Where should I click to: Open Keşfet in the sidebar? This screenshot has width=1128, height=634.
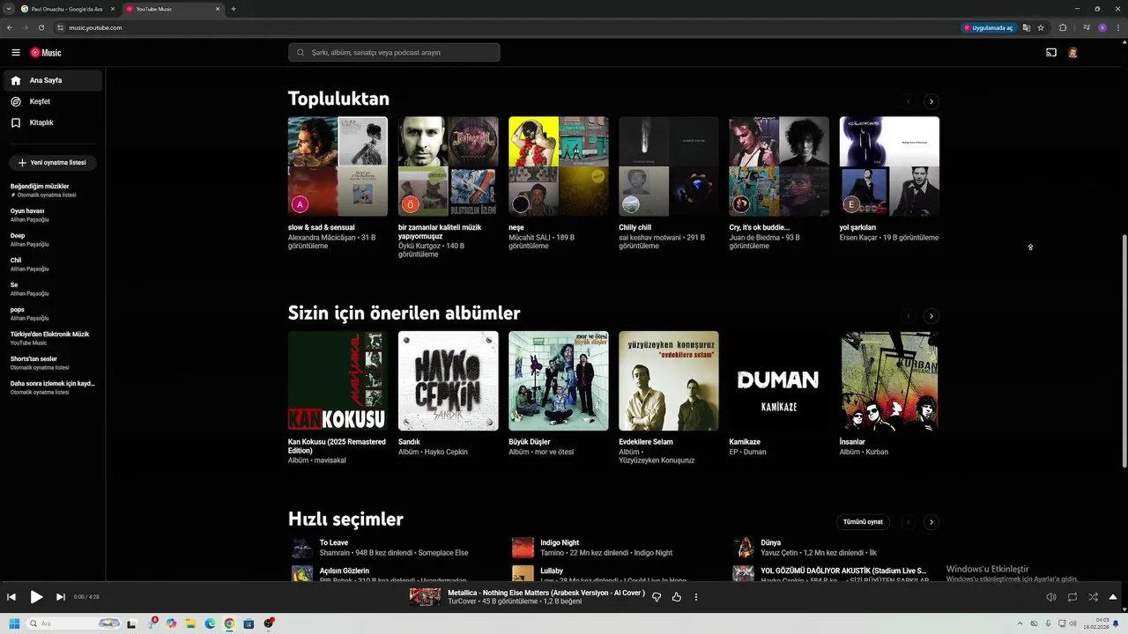click(53, 101)
